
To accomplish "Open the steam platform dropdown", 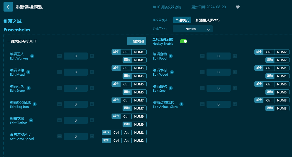I will click(x=192, y=29).
